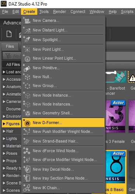The height and width of the screenshot is (194, 135).
Task: Click the dForce Wind Node icon
Action: (x=27, y=151)
